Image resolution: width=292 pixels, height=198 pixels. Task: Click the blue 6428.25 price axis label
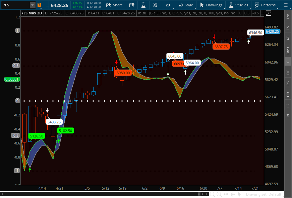click(273, 31)
